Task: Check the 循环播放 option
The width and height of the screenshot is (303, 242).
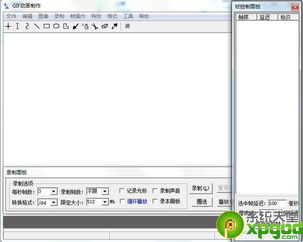Action: [122, 202]
